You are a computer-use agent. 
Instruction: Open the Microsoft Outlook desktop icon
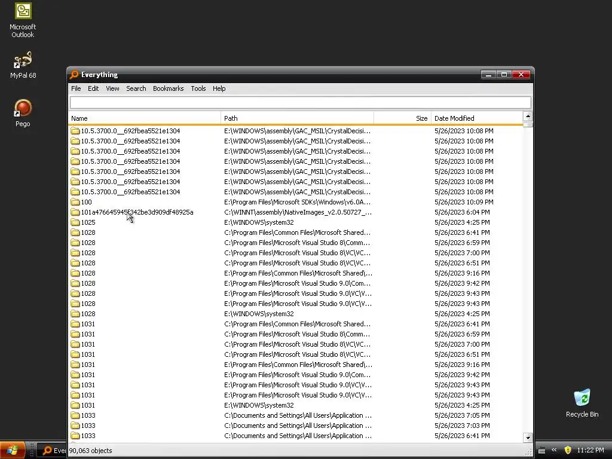click(x=23, y=20)
